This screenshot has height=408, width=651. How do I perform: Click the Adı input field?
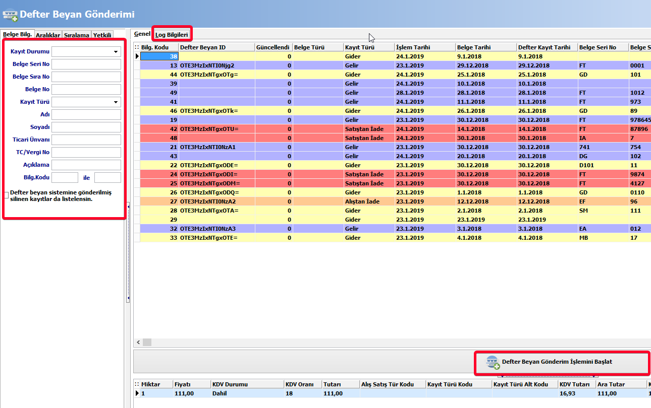click(x=86, y=115)
